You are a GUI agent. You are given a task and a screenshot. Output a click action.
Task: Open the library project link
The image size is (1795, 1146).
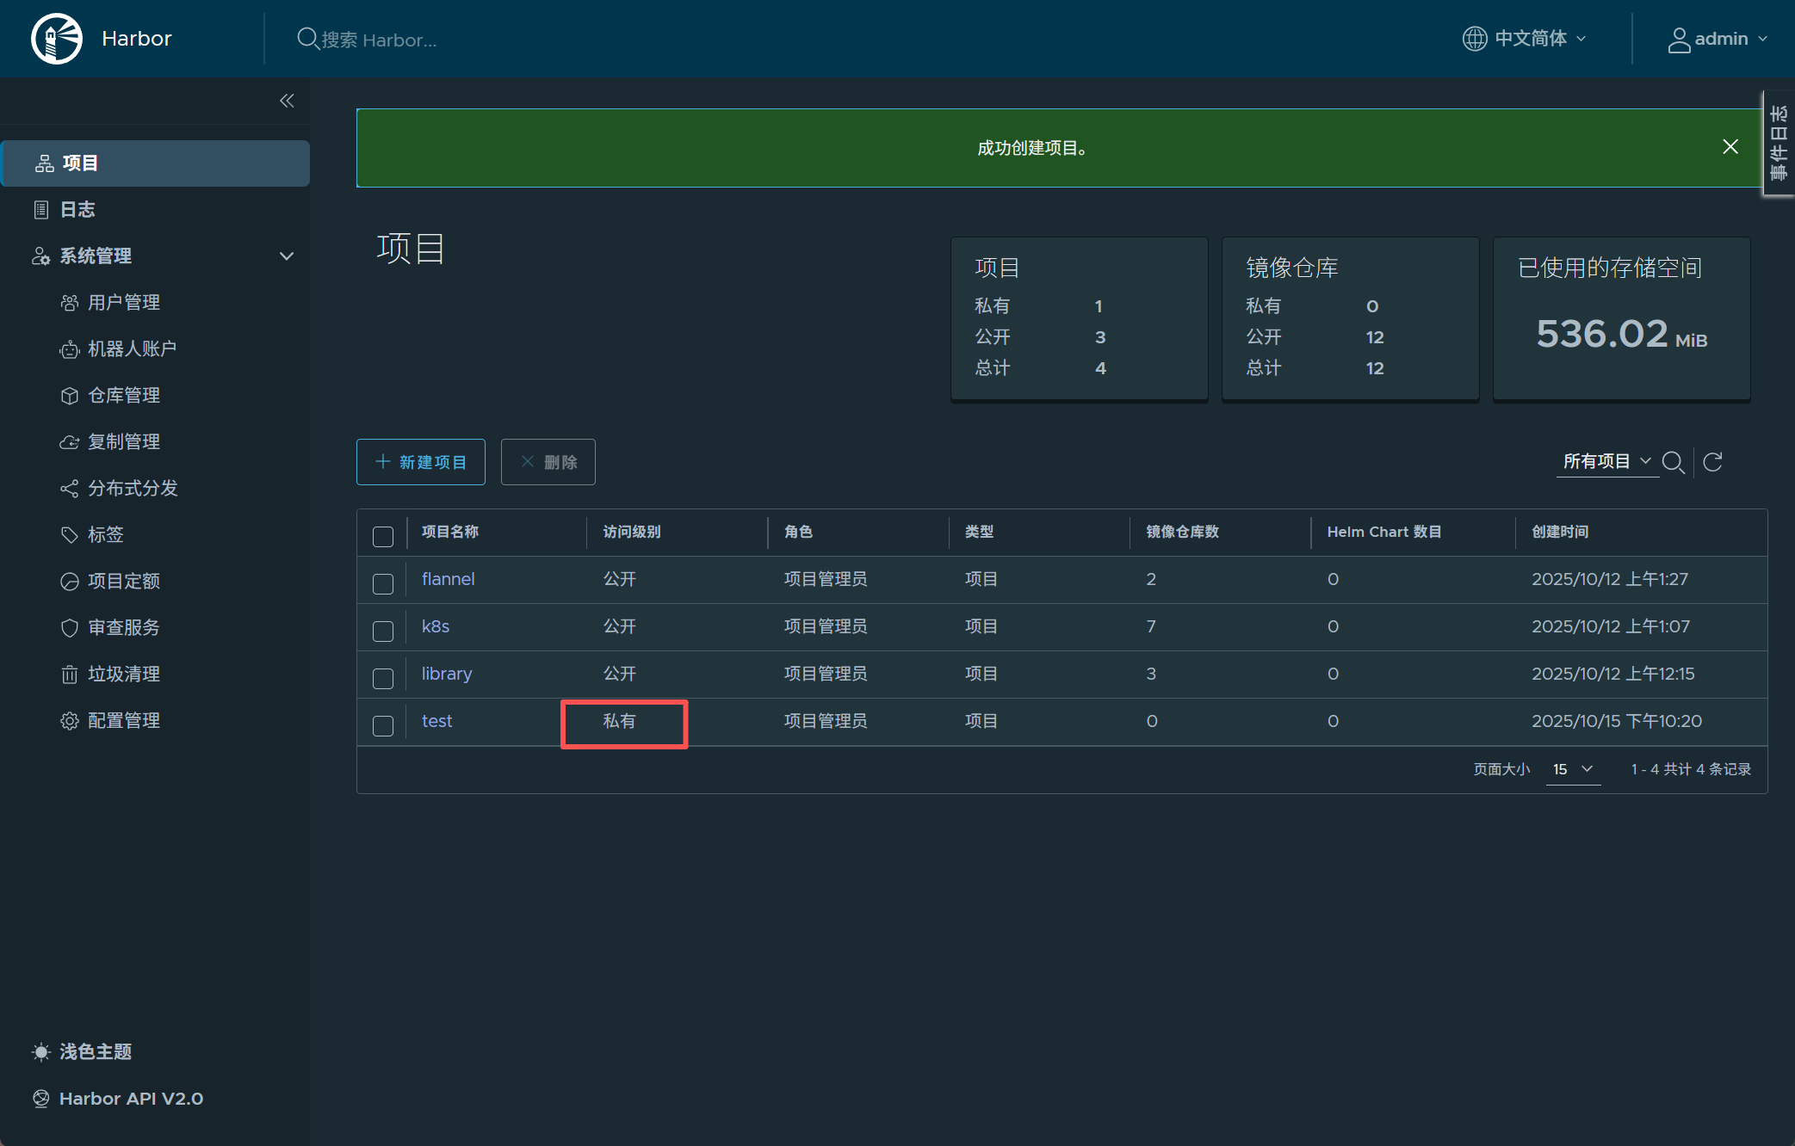tap(447, 674)
